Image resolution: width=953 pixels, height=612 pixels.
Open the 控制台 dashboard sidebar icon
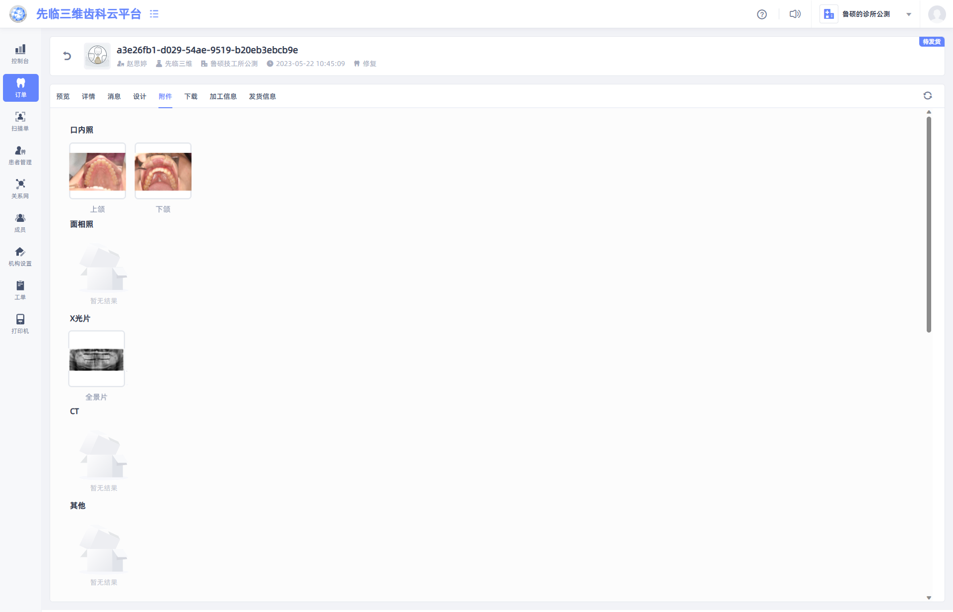[20, 54]
